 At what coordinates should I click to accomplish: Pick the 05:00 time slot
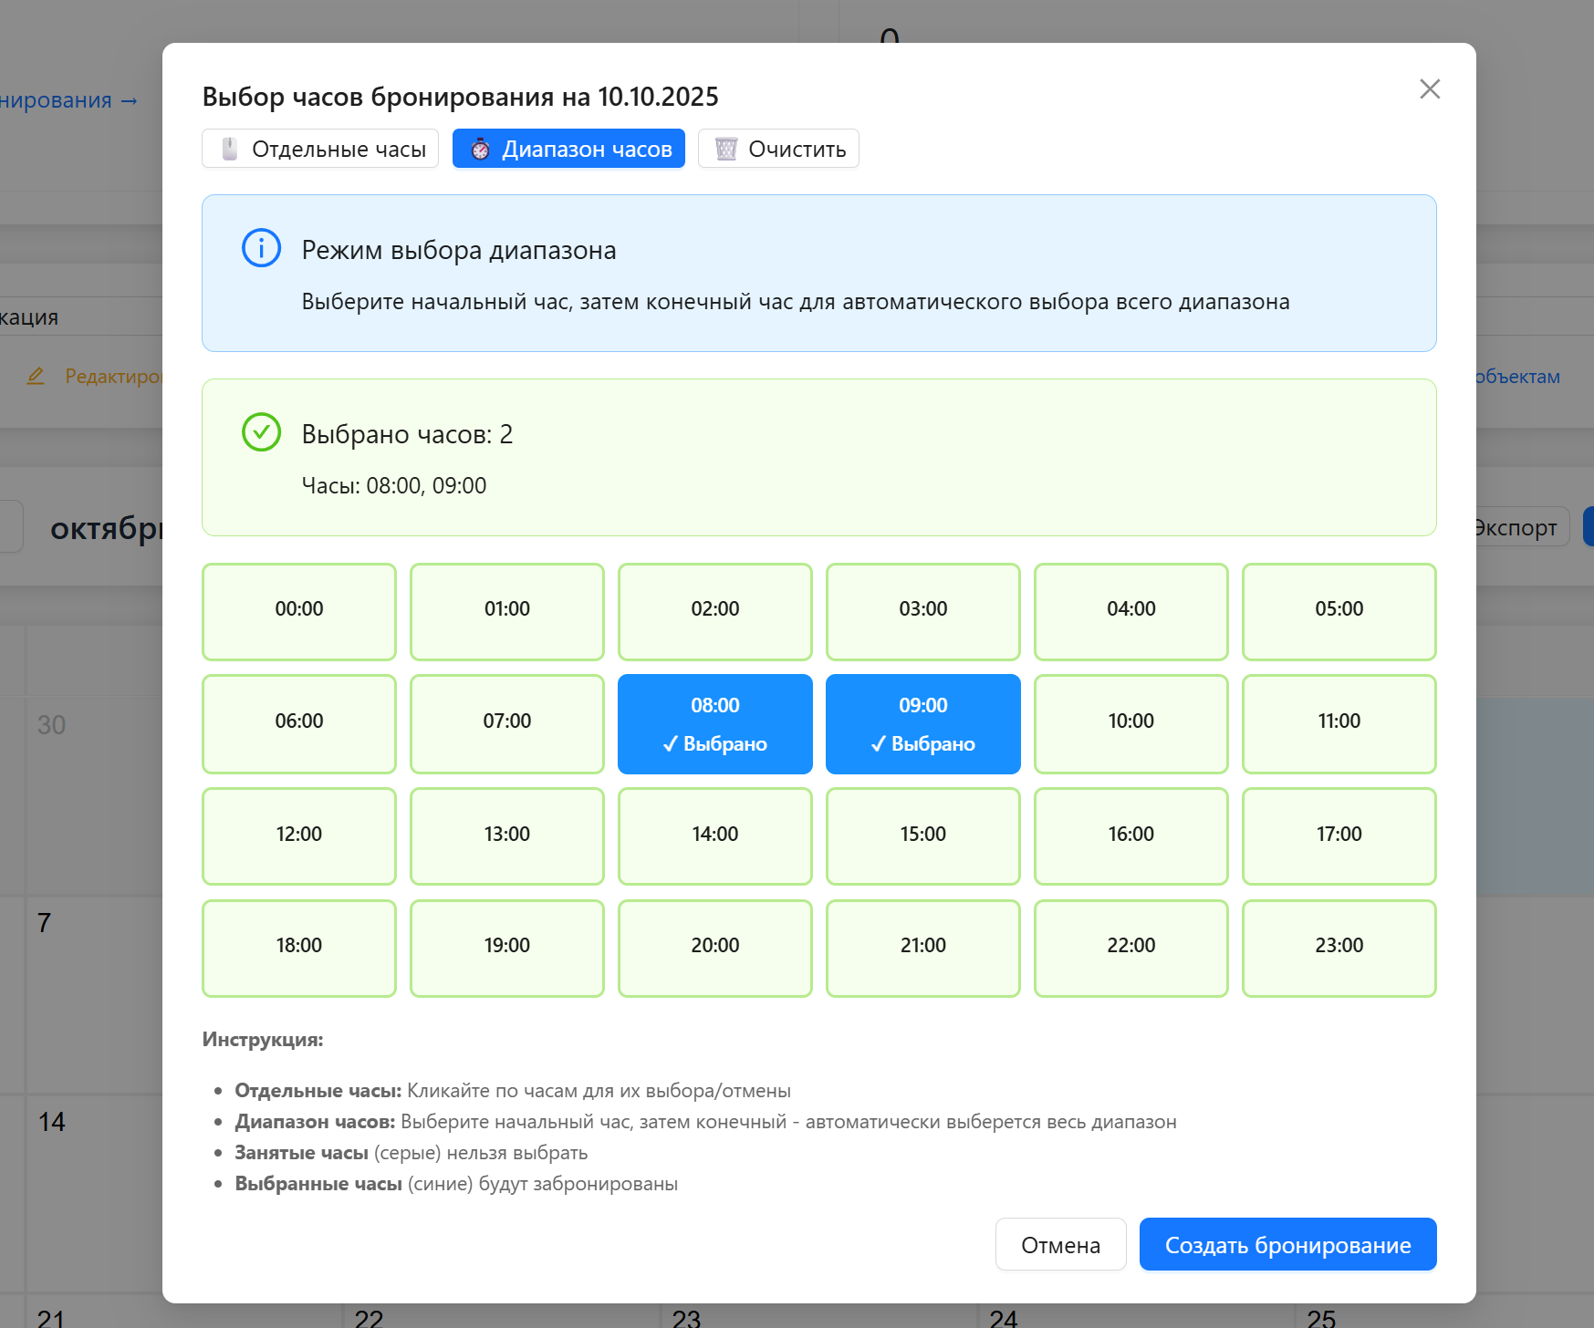pyautogui.click(x=1339, y=611)
